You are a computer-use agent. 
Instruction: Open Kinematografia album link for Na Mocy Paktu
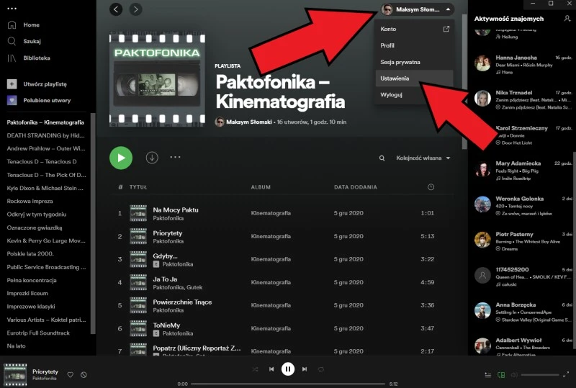click(271, 213)
